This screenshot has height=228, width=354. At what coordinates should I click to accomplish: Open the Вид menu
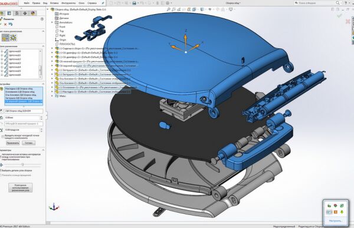click(45, 3)
